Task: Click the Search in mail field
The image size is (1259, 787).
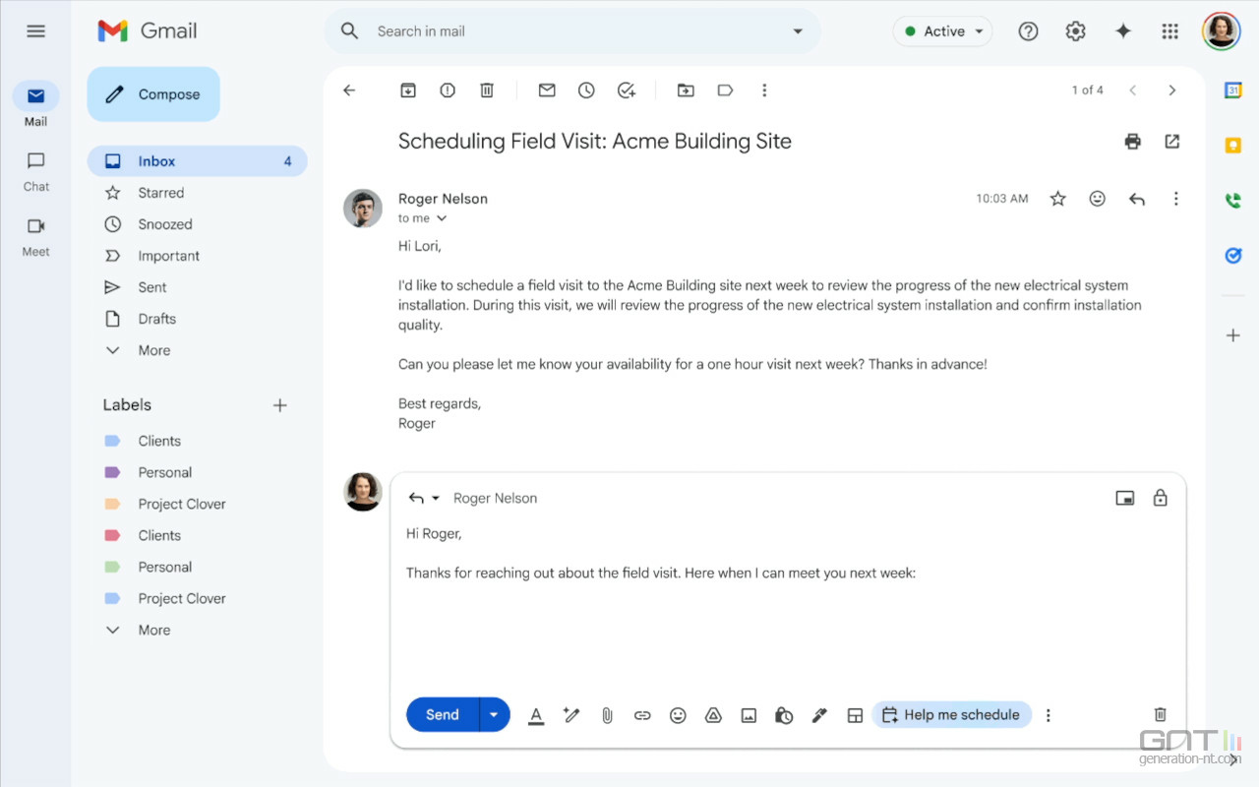Action: click(x=570, y=31)
